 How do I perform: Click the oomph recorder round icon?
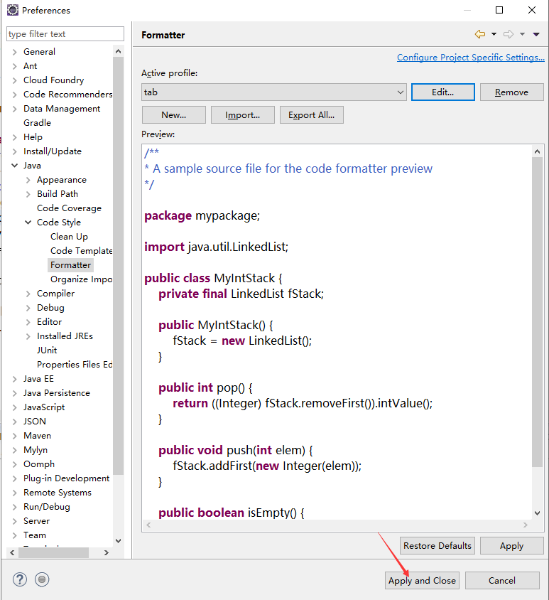coord(42,579)
